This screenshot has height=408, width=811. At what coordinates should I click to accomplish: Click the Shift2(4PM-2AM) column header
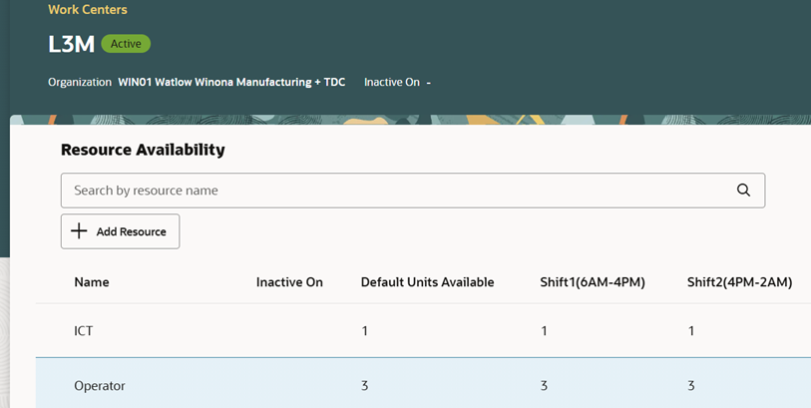(739, 282)
